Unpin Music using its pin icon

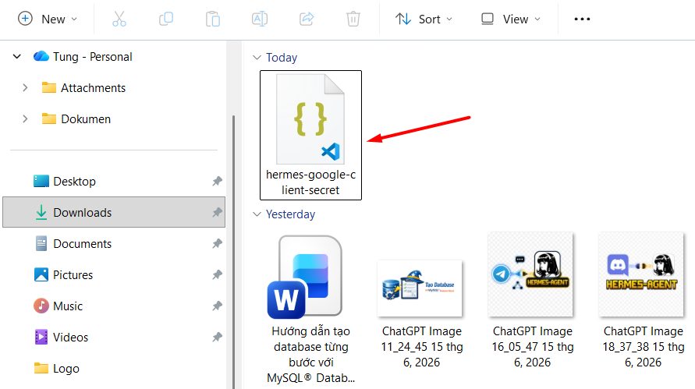point(217,306)
